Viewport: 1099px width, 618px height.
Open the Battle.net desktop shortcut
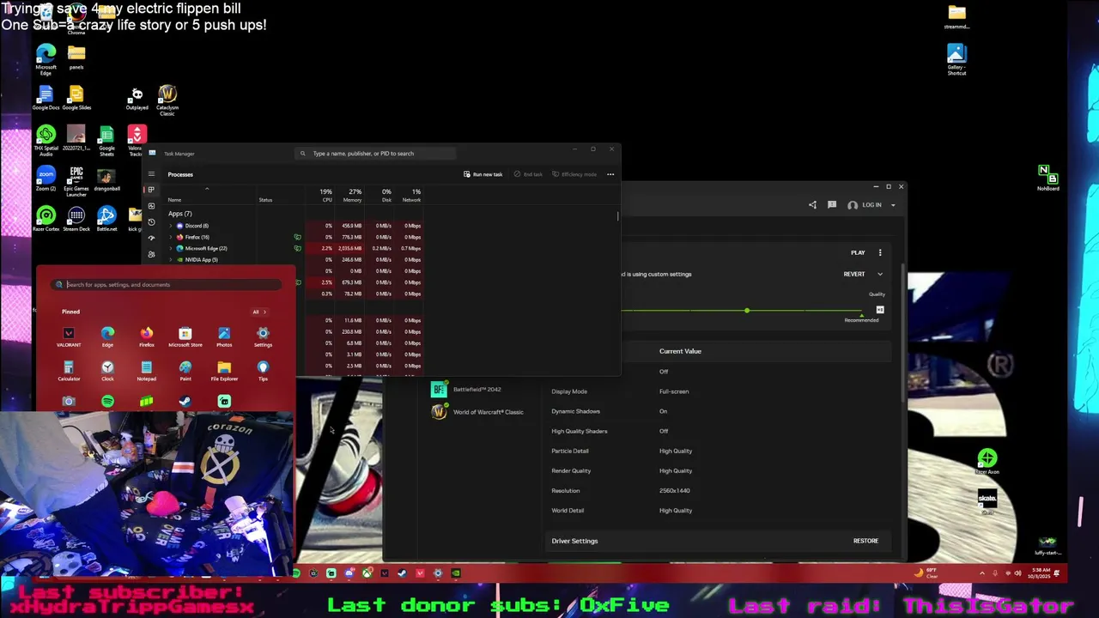point(106,219)
